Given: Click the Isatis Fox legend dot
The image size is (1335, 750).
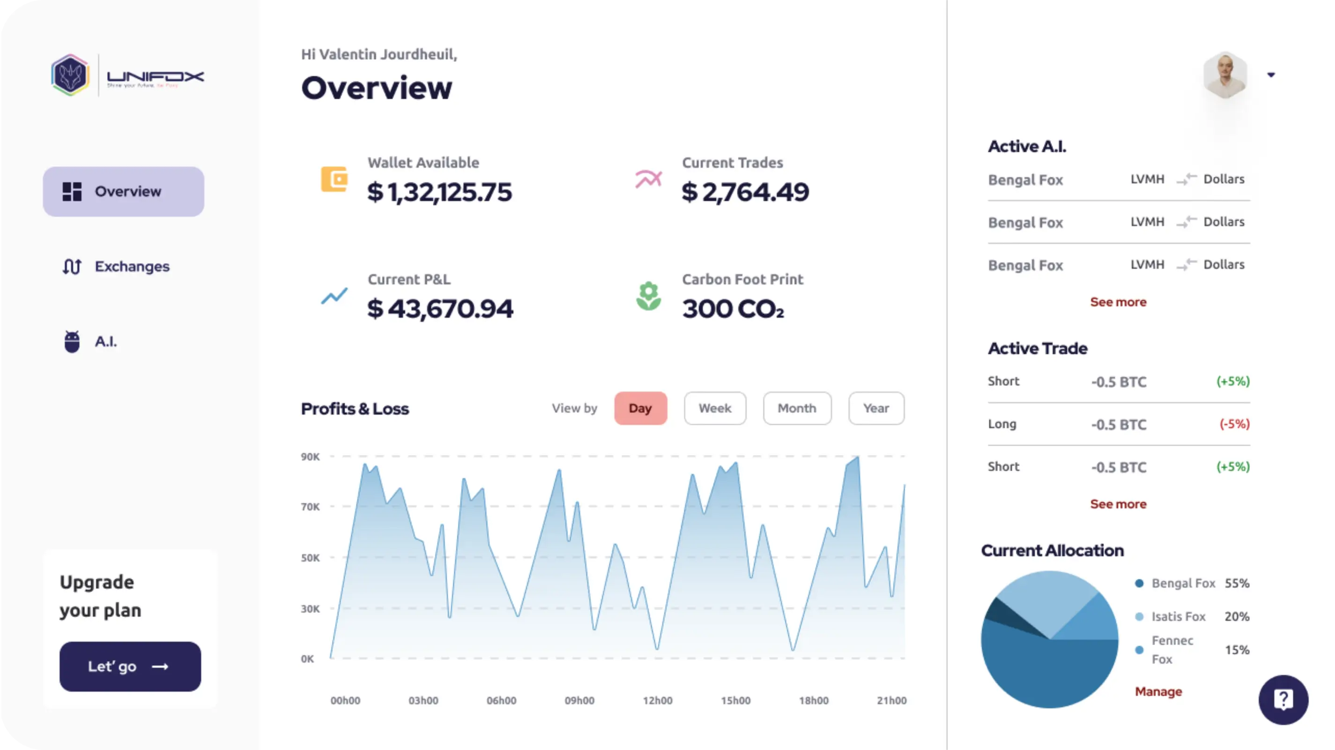Looking at the screenshot, I should pyautogui.click(x=1139, y=616).
